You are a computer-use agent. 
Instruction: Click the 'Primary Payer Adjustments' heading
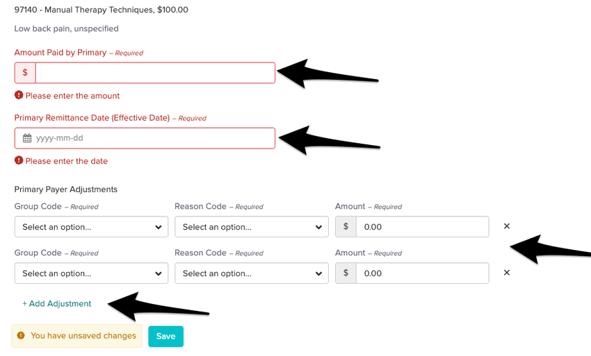pos(66,189)
